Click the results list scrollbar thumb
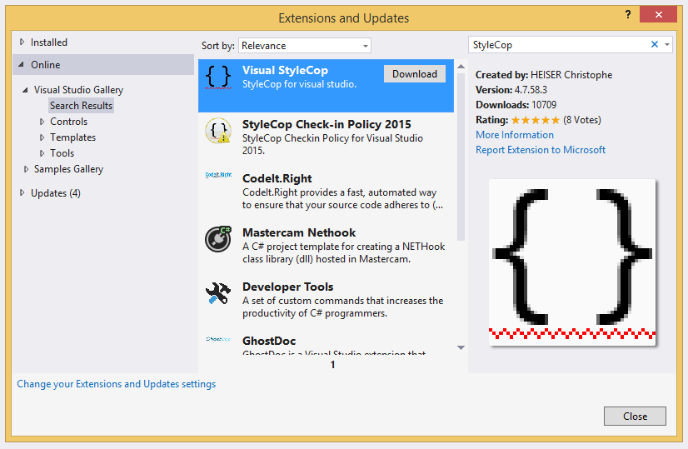The width and height of the screenshot is (688, 449). pos(461,157)
